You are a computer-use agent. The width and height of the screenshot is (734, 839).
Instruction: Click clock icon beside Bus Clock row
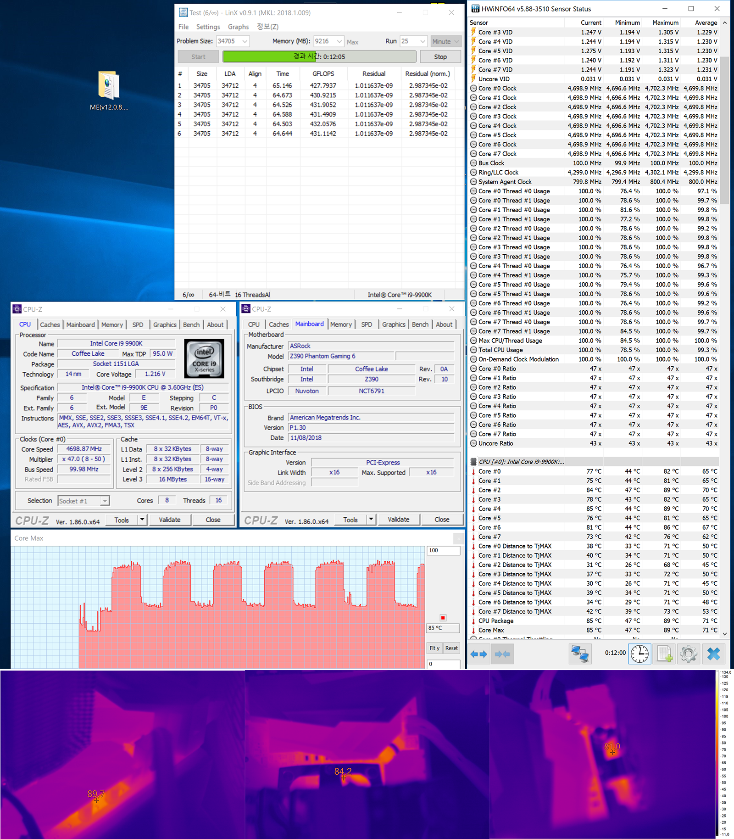pyautogui.click(x=473, y=163)
